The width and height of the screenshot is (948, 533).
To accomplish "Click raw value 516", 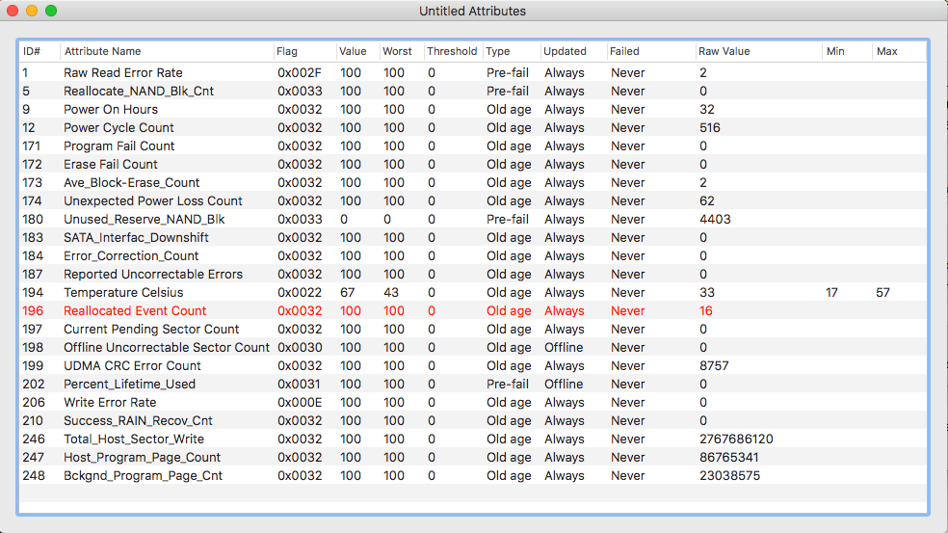I will point(710,127).
